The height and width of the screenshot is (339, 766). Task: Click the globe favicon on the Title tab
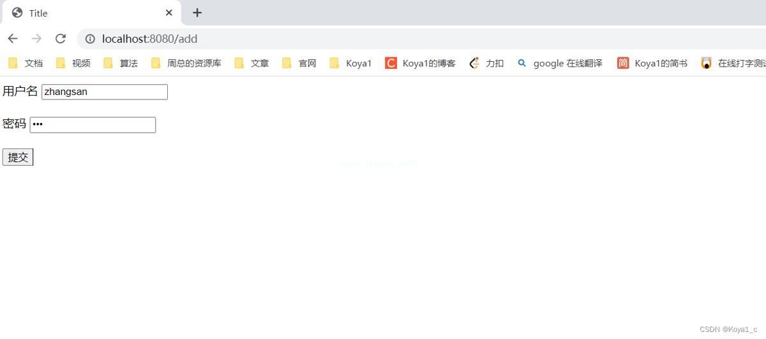pyautogui.click(x=17, y=13)
